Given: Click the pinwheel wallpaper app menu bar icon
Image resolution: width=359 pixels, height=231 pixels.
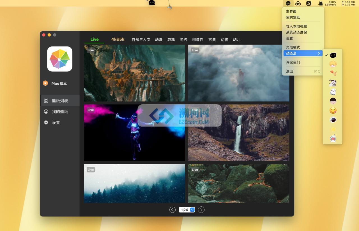Looking at the screenshot, I should [288, 3].
